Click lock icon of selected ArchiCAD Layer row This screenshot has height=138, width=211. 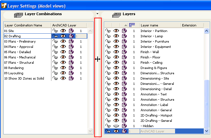[x=108, y=131]
